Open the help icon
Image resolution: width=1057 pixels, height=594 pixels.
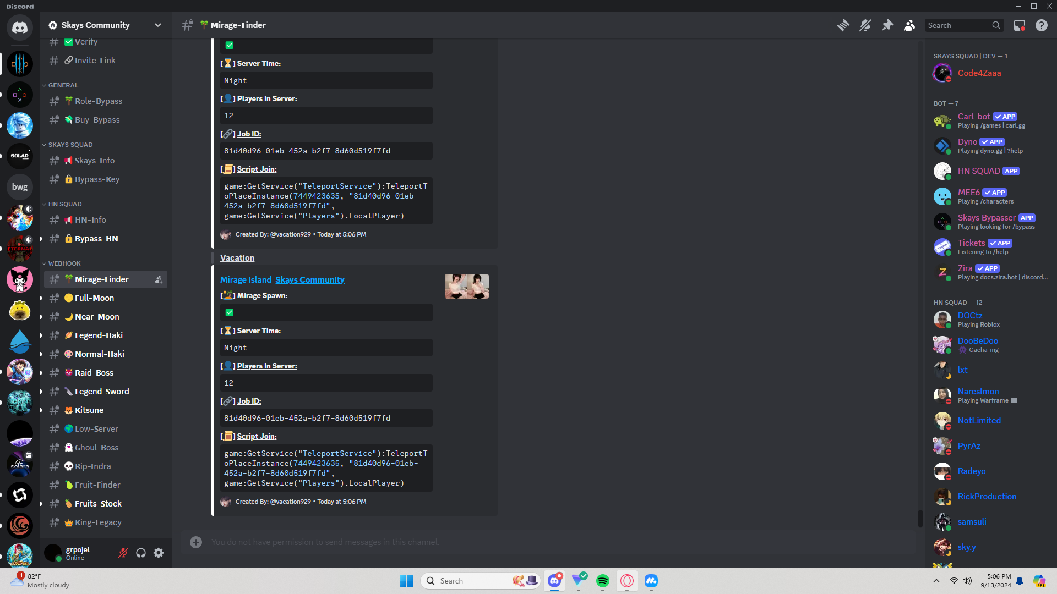[1042, 25]
